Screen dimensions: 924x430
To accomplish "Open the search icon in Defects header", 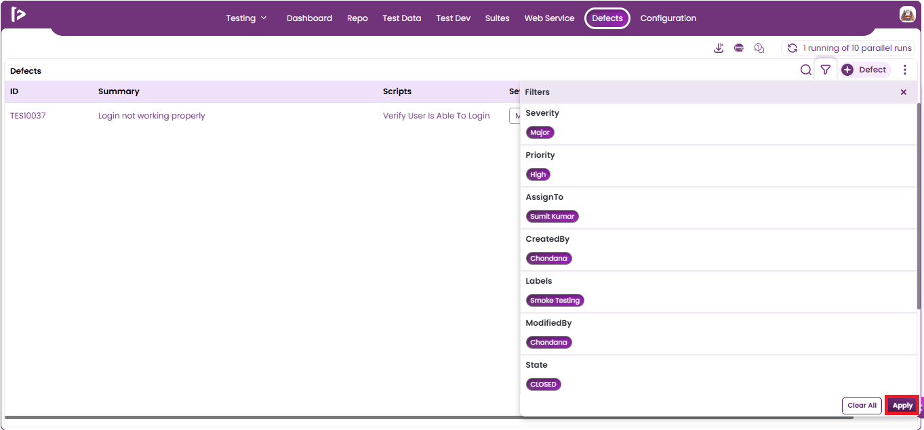I will click(805, 70).
